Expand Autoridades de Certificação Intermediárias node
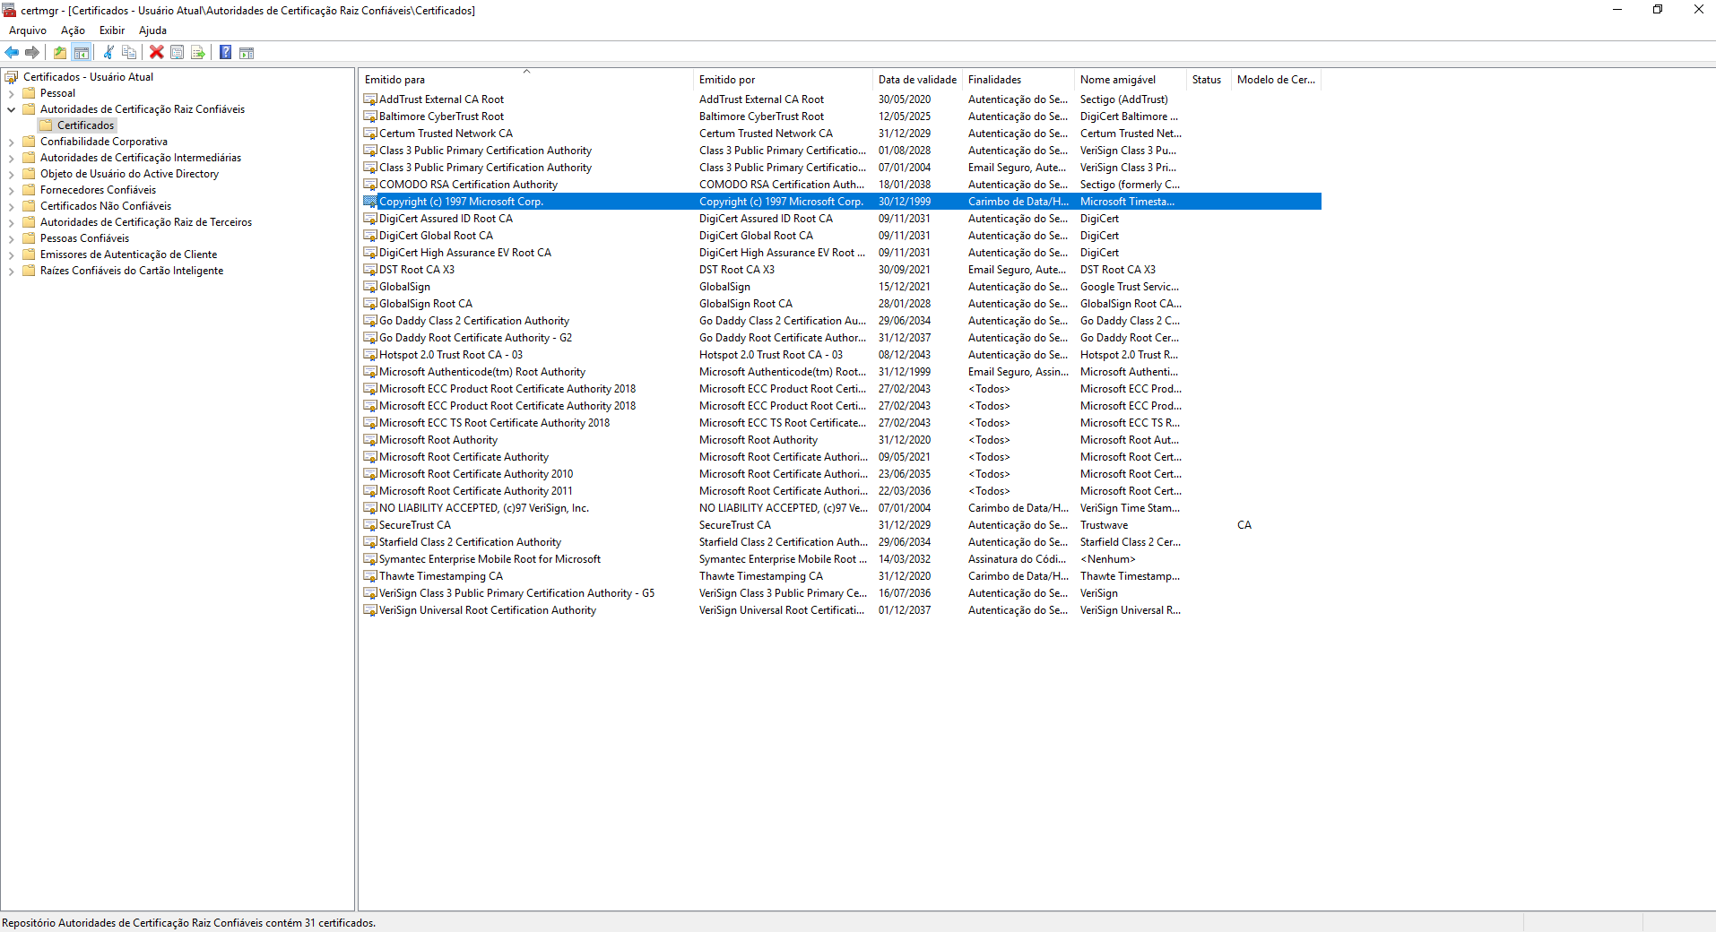Image resolution: width=1716 pixels, height=932 pixels. 11,158
